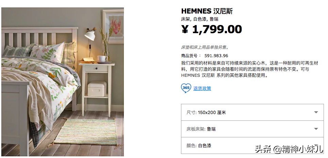Expand the 尺寸 150x200 厘米 size dropdown
328x158 pixels.
pyautogui.click(x=252, y=112)
